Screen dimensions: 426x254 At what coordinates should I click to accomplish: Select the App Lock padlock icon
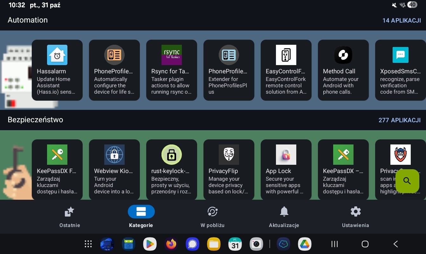click(286, 155)
